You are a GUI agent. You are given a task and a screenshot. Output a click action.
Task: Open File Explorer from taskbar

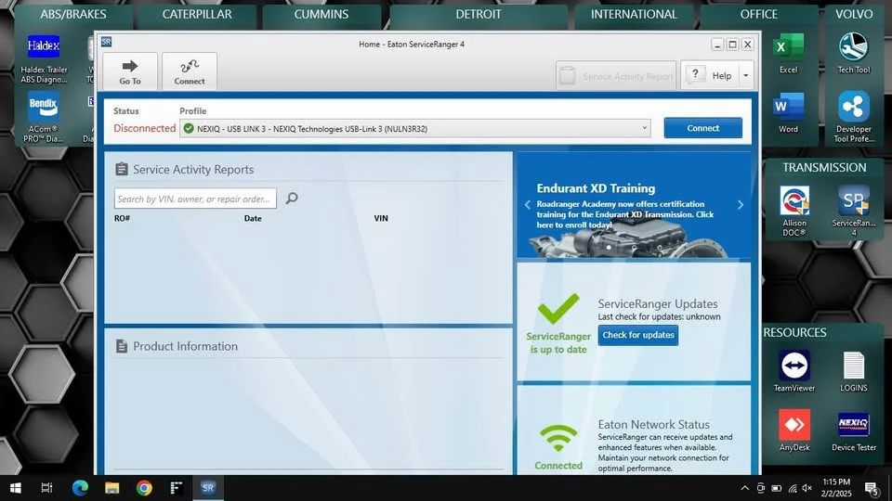(112, 488)
